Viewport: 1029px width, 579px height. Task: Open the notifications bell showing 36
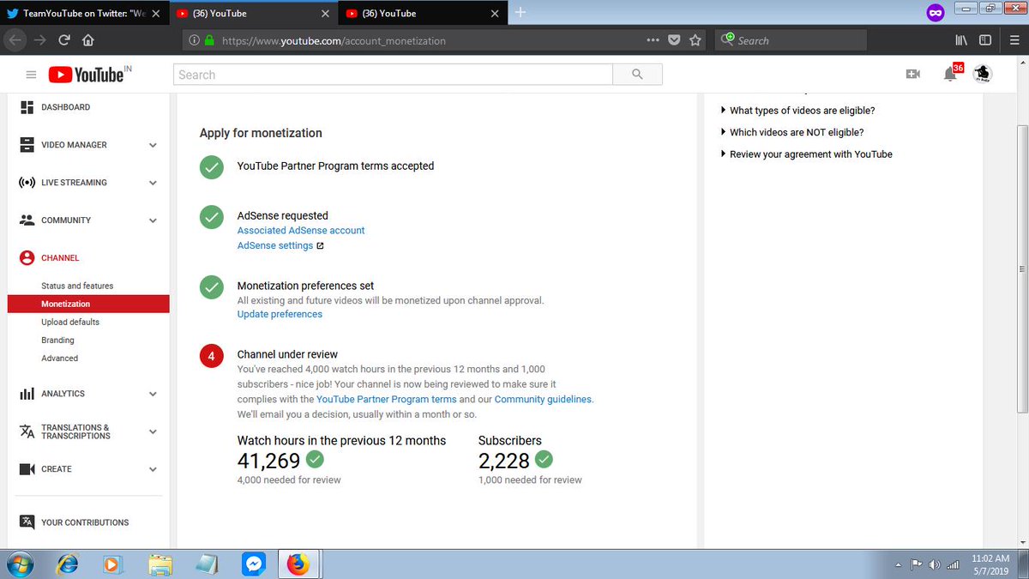pyautogui.click(x=950, y=75)
